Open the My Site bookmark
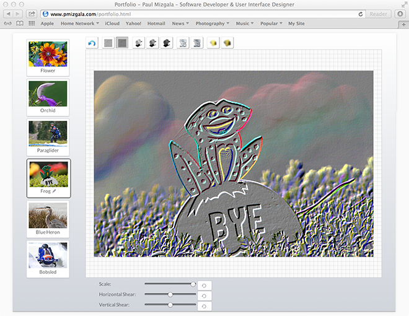The image size is (409, 316). tap(296, 24)
